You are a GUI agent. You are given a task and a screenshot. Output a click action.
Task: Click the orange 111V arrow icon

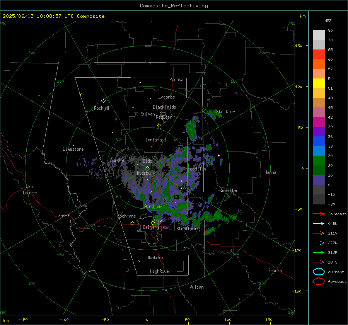(319, 233)
